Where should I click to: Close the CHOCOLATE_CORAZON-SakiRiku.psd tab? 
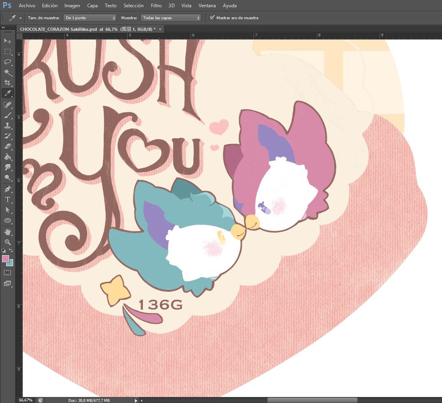coord(160,29)
